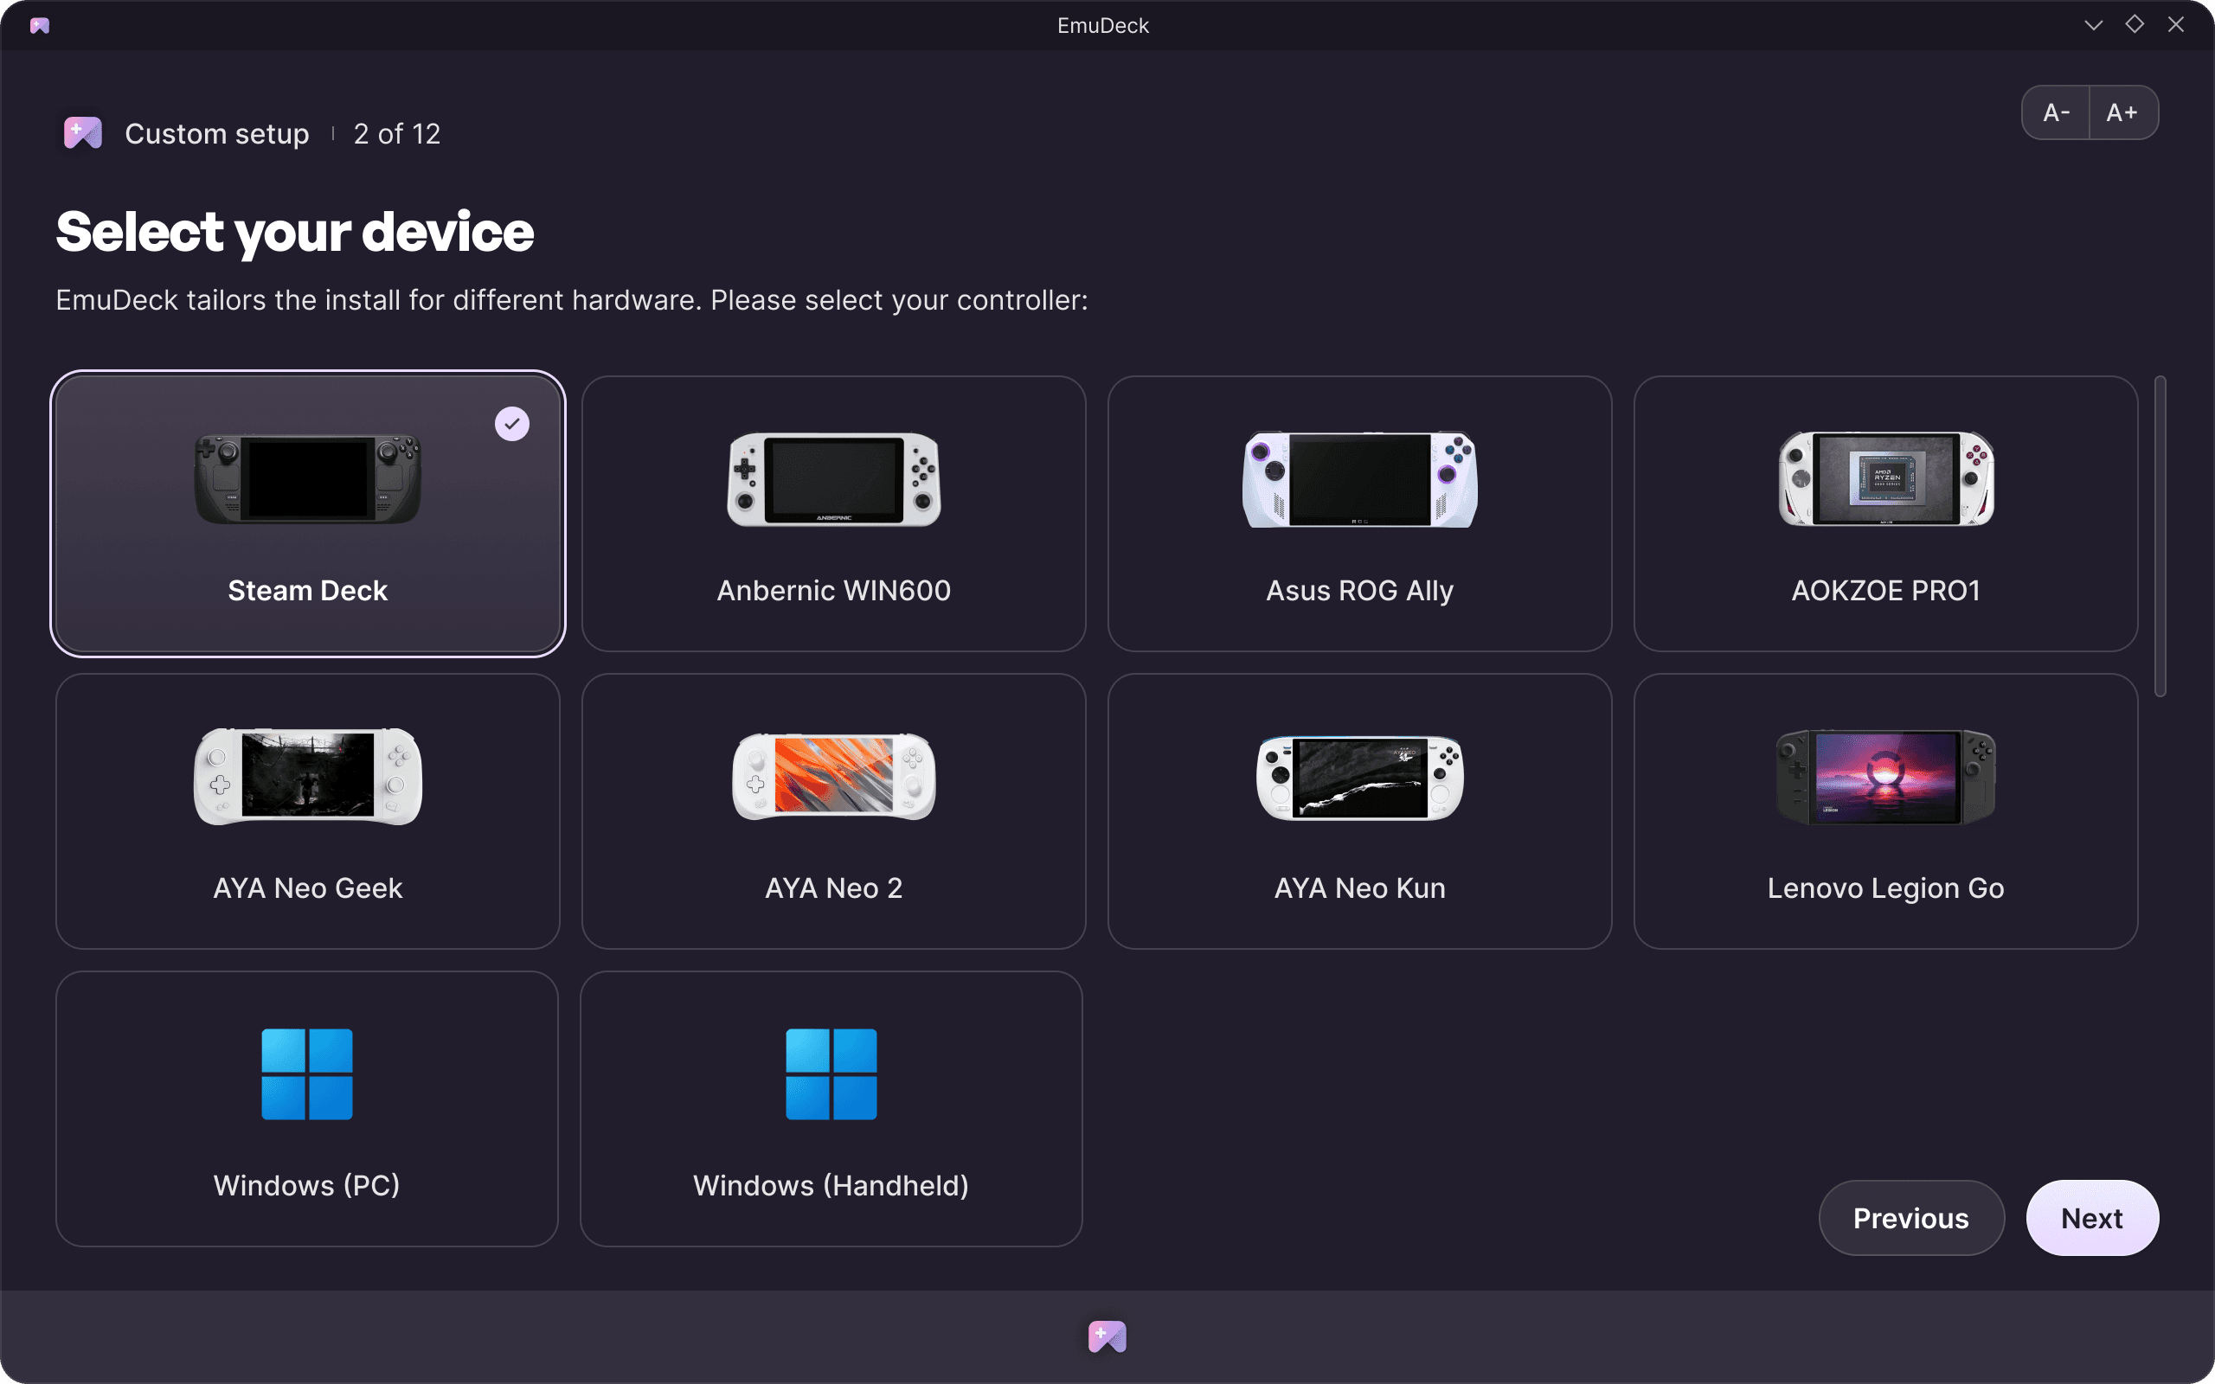Go back with the Previous button
The image size is (2215, 1384).
pos(1911,1217)
